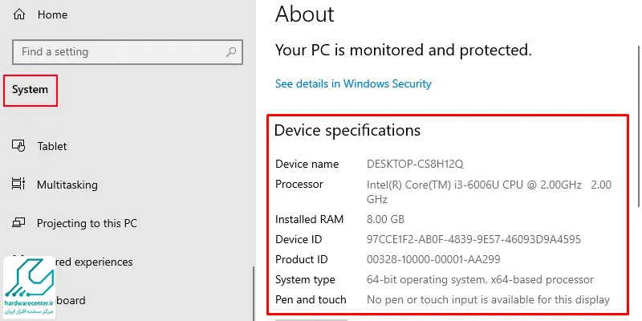Click the Product ID label
This screenshot has width=642, height=321.
tap(302, 259)
